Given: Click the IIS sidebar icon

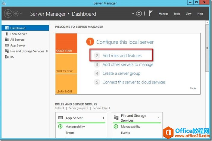Looking at the screenshot, I should click(7, 57).
